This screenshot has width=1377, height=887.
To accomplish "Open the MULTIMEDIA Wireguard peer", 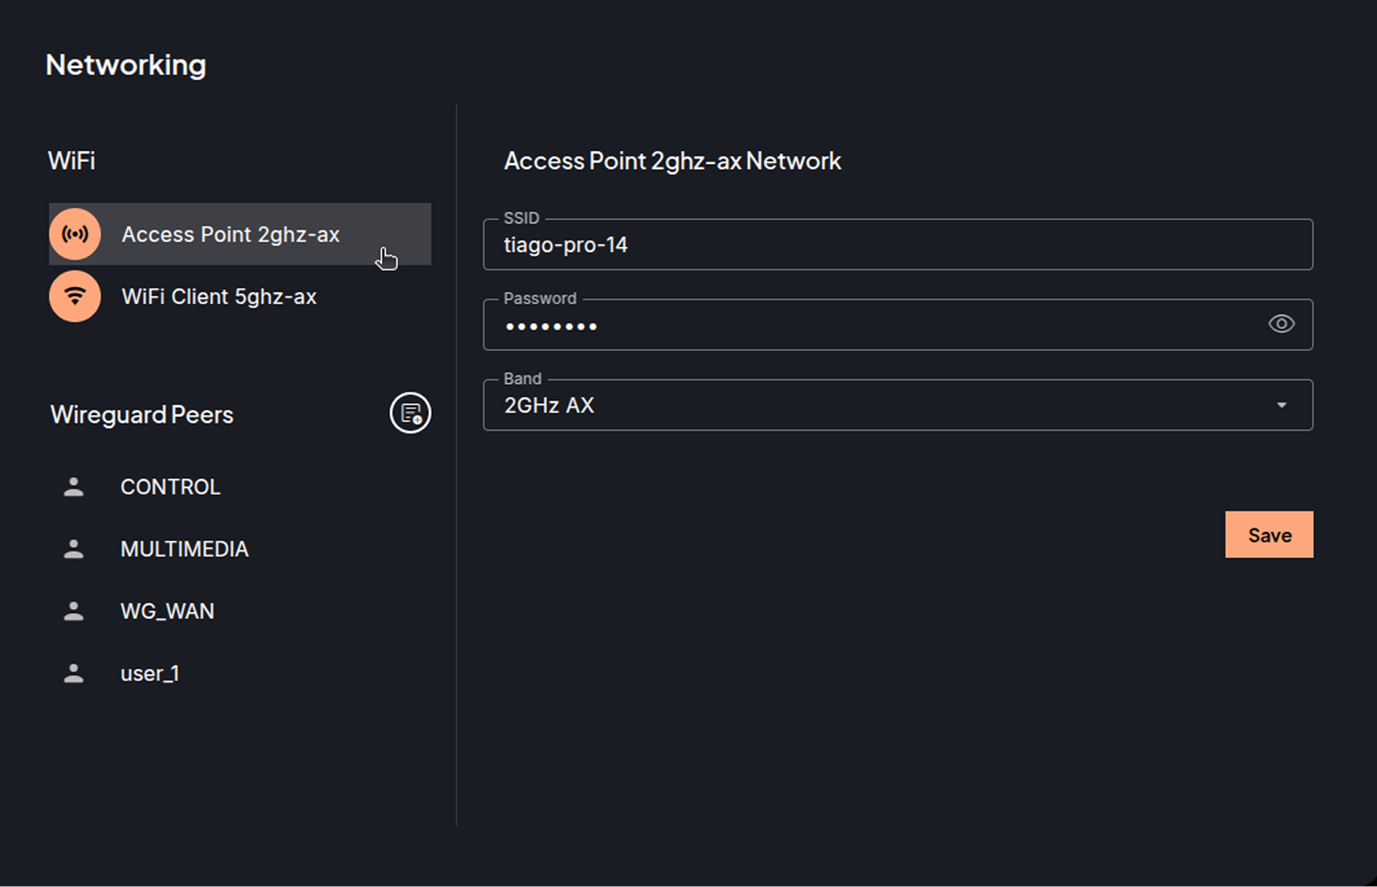I will coord(184,549).
